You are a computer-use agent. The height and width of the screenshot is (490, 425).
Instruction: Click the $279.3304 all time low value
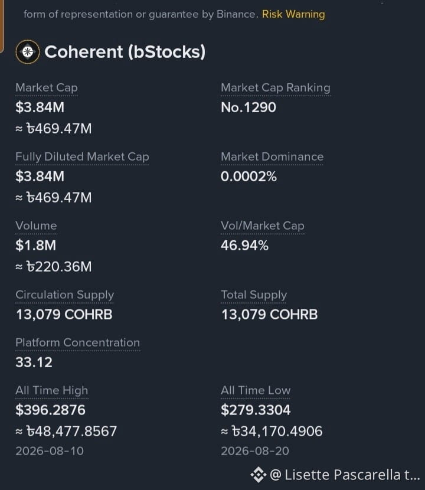pyautogui.click(x=256, y=410)
